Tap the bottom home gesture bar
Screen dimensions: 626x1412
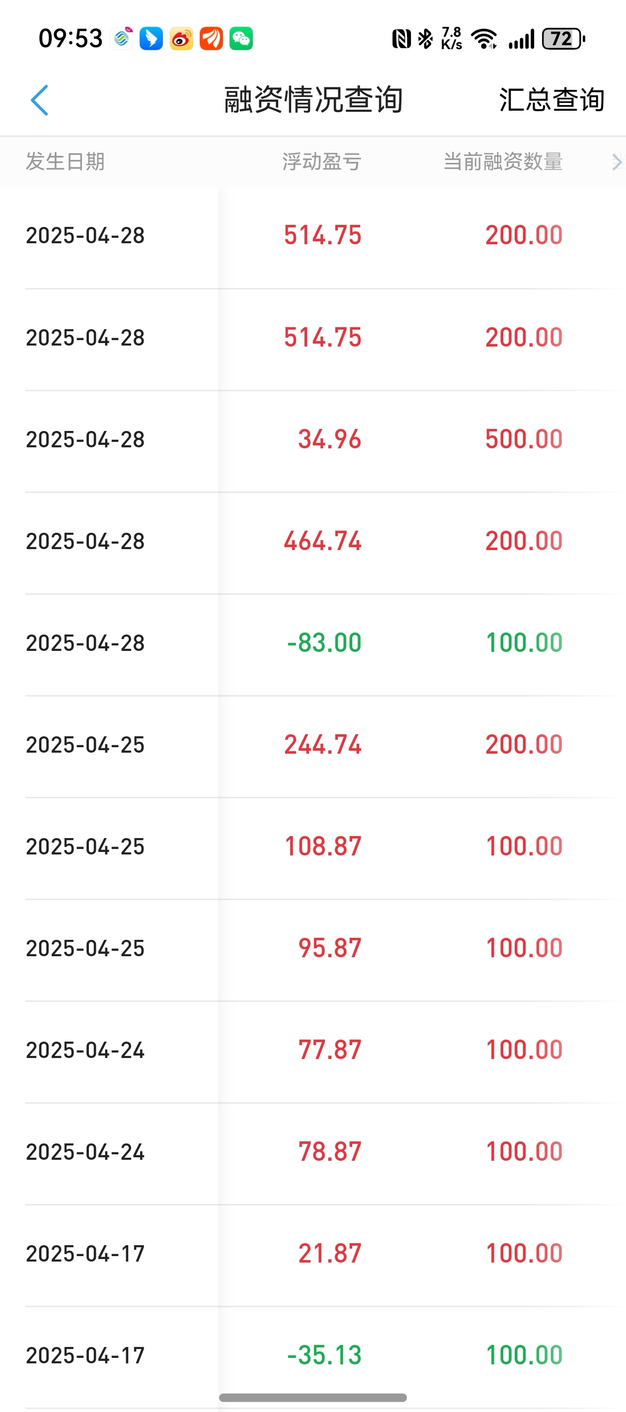tap(313, 1397)
